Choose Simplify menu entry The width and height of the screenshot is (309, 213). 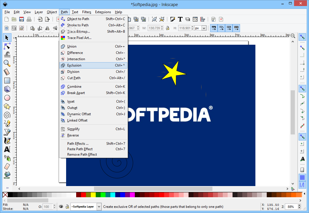(x=93, y=129)
